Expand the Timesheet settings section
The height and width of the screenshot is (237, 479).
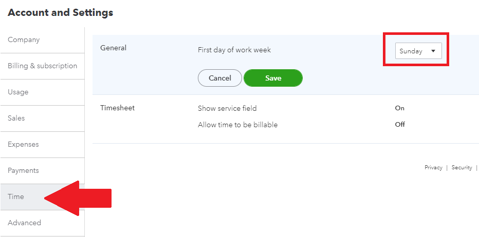(x=117, y=108)
